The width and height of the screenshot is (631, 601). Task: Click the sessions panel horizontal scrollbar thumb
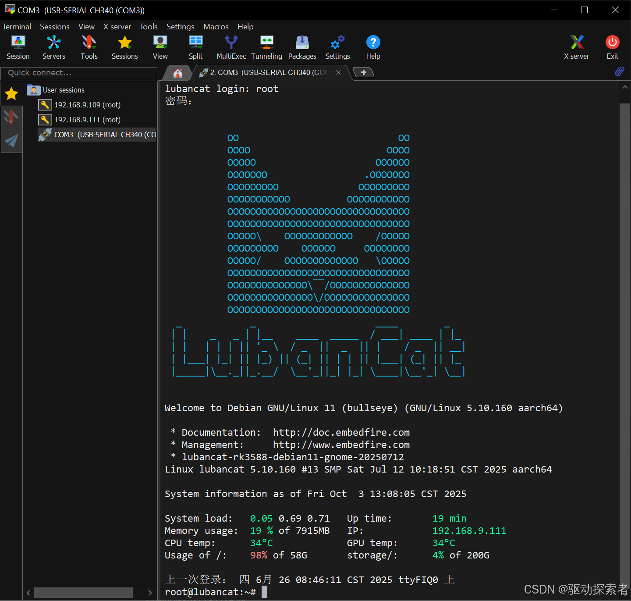[x=83, y=593]
